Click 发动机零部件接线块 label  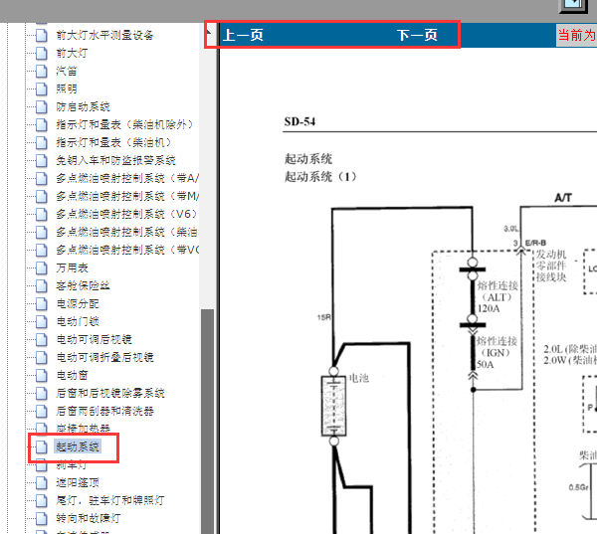tap(551, 266)
